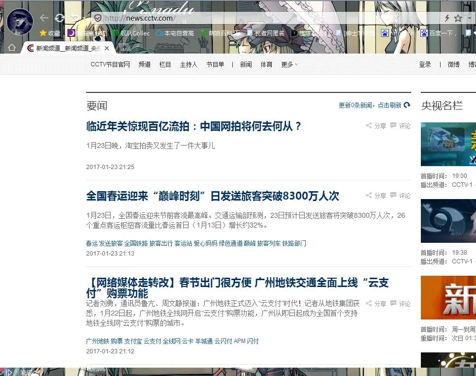Image resolution: width=476 pixels, height=376 pixels.
Task: Share the 全国春运 article
Action: click(x=376, y=195)
